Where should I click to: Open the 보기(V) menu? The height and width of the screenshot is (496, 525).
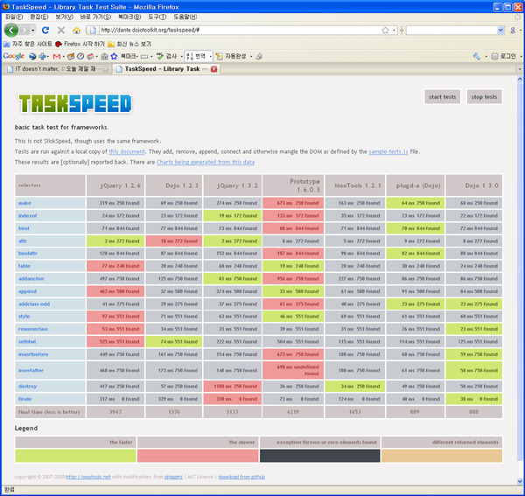tap(64, 17)
